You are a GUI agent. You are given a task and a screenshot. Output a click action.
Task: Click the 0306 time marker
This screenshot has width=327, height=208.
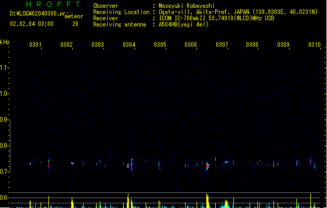click(x=191, y=45)
